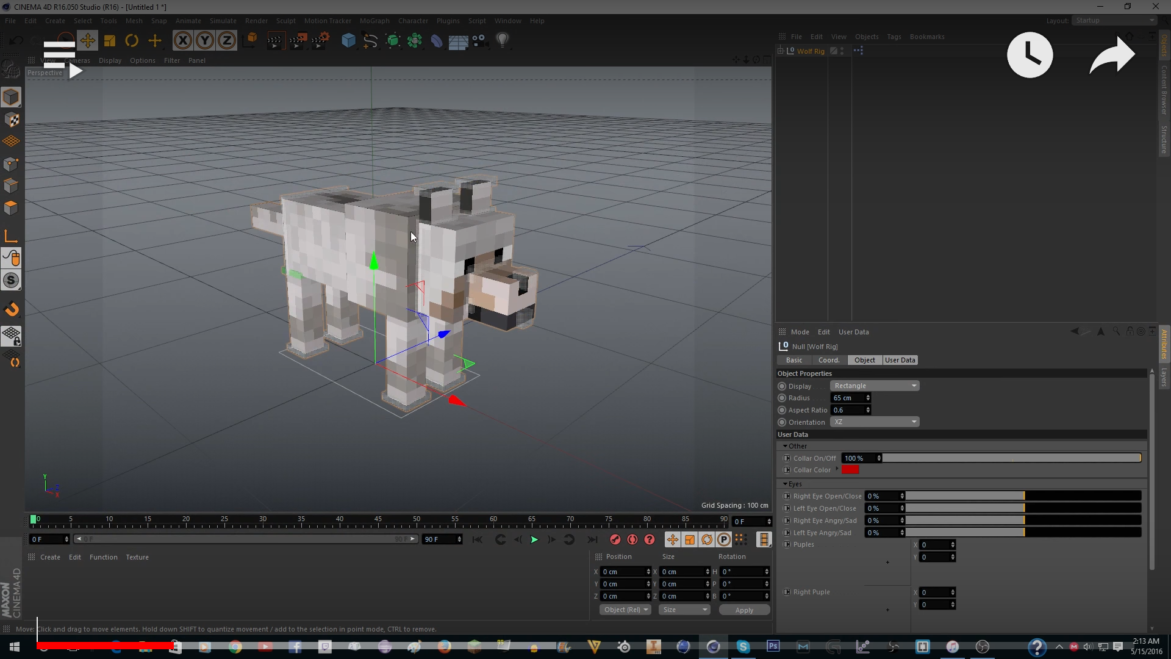Open the Size mode dropdown in coordinates

tap(685, 610)
